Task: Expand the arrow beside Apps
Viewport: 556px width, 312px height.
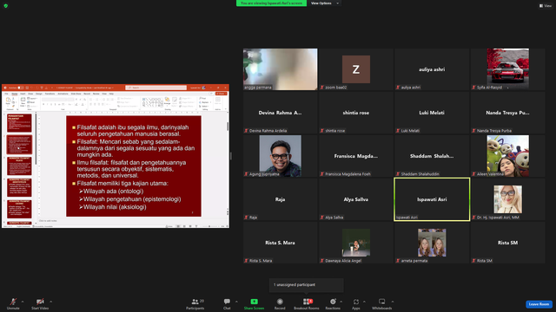Action: (x=364, y=302)
